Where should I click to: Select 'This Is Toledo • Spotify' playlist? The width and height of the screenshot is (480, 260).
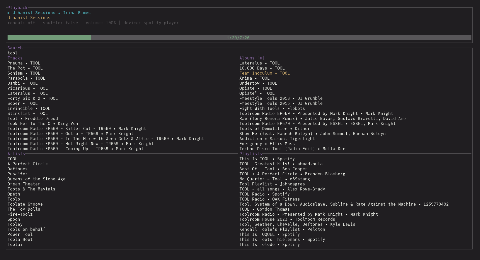(x=269, y=244)
